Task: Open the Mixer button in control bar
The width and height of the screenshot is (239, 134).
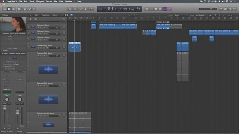Action: pyautogui.click(x=29, y=9)
